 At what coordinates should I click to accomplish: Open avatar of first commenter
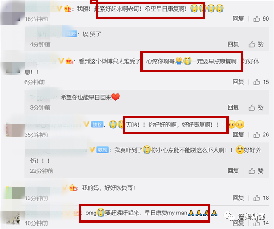[x=12, y=13]
